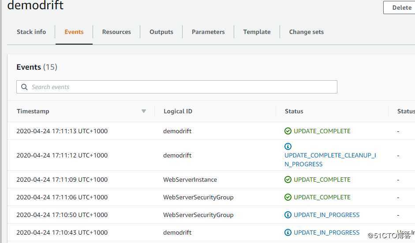Open the Outputs tab
The height and width of the screenshot is (243, 415).
coord(161,32)
